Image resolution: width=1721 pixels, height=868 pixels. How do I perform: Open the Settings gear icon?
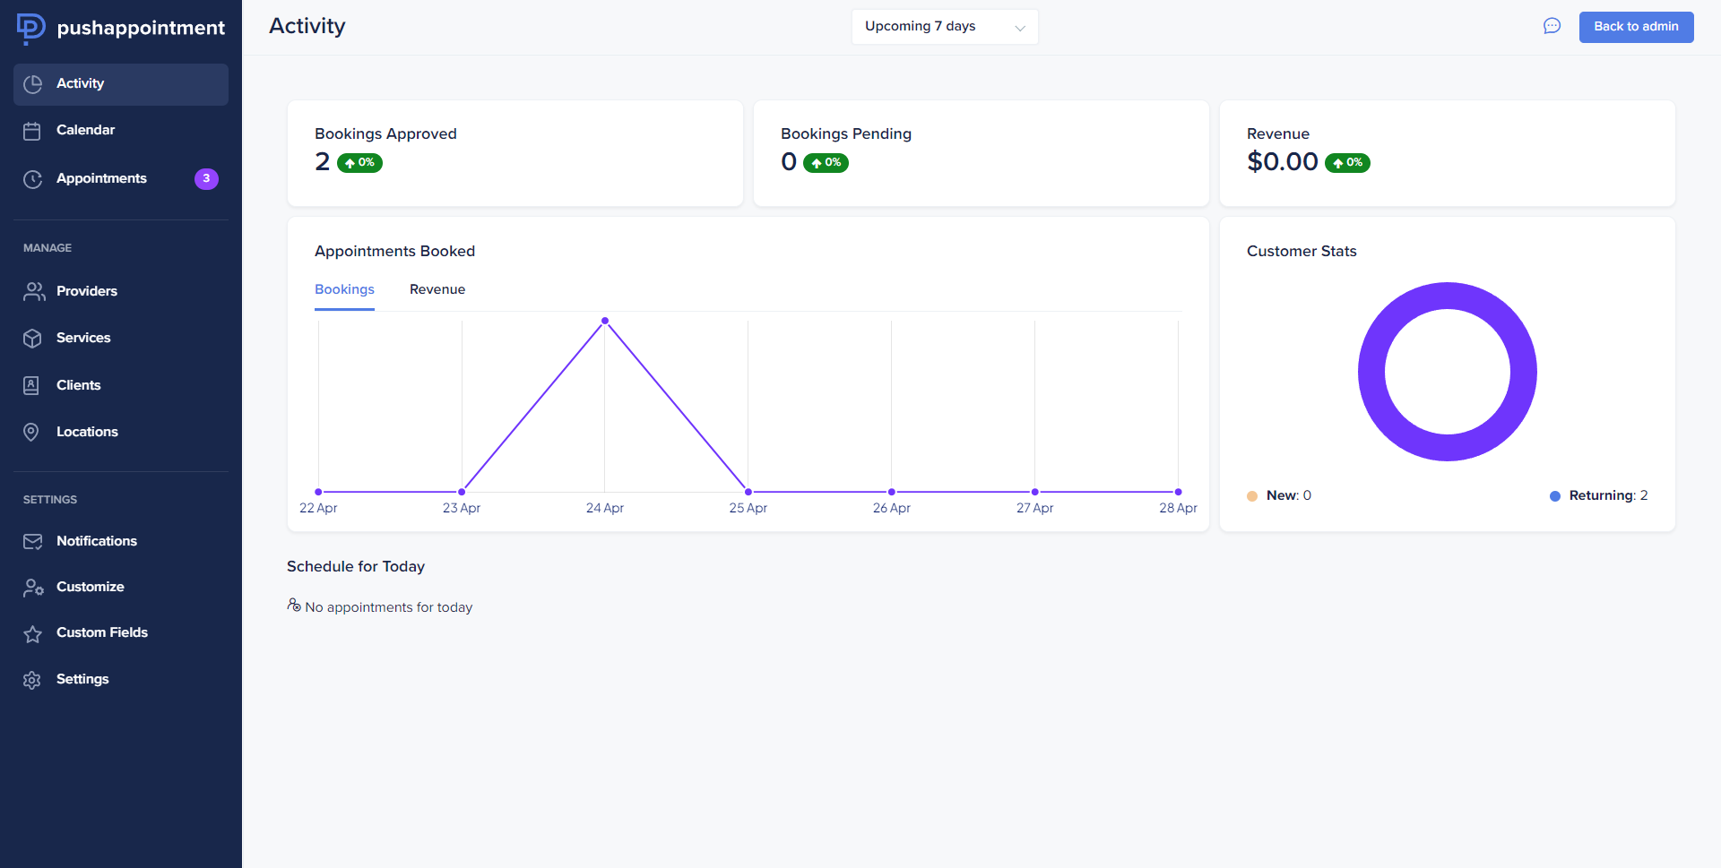33,679
